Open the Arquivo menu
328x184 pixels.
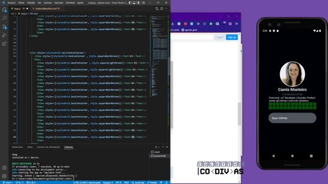pyautogui.click(x=11, y=3)
